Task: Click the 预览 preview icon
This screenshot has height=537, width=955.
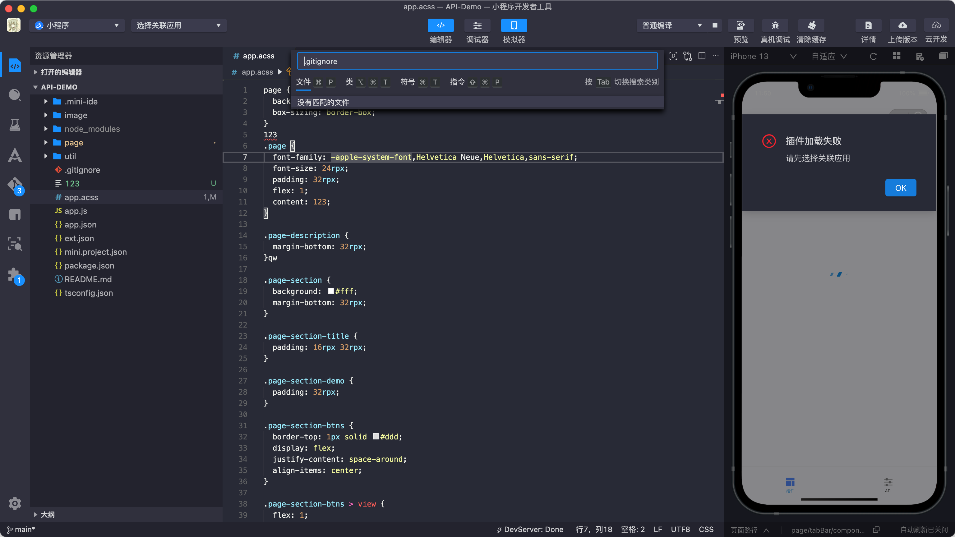Action: [740, 25]
